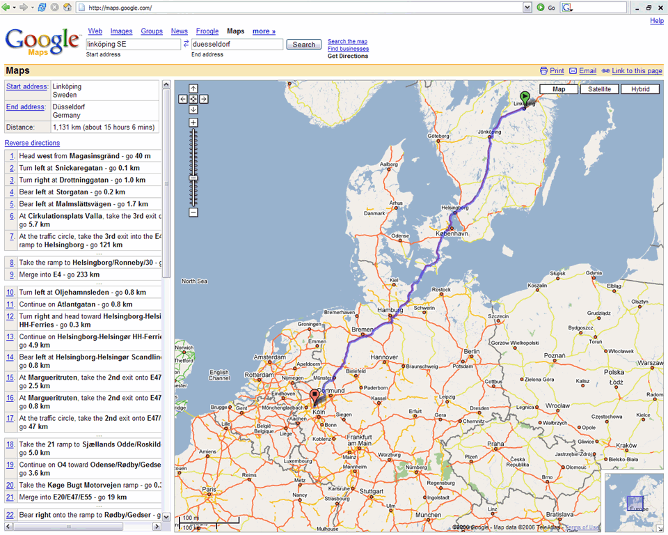Image resolution: width=668 pixels, height=535 pixels.
Task: Go to browser home page icon
Action: (67, 7)
